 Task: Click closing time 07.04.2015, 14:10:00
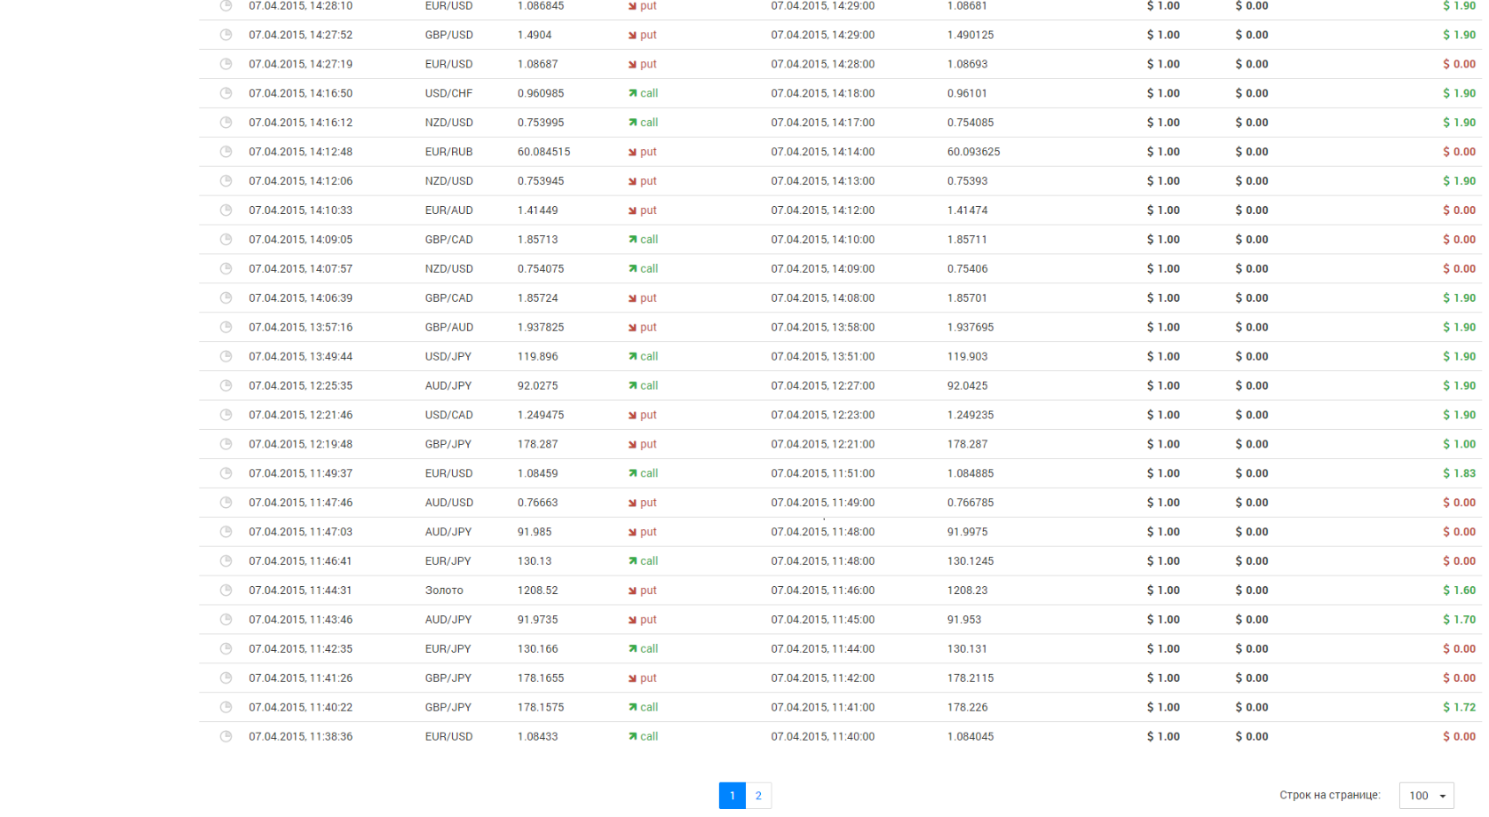822,240
